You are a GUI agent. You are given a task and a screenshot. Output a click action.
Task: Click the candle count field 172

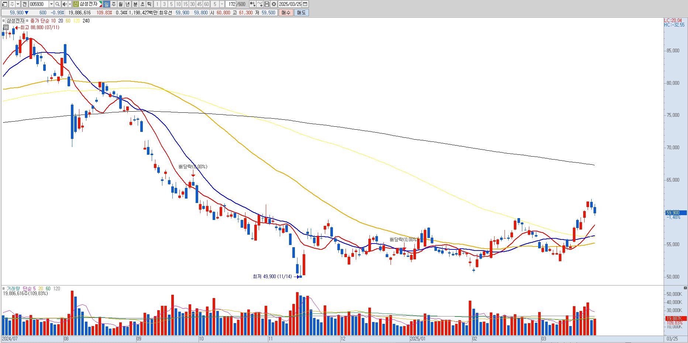coord(231,4)
